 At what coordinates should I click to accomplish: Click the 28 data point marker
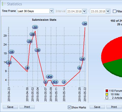tap(32, 34)
